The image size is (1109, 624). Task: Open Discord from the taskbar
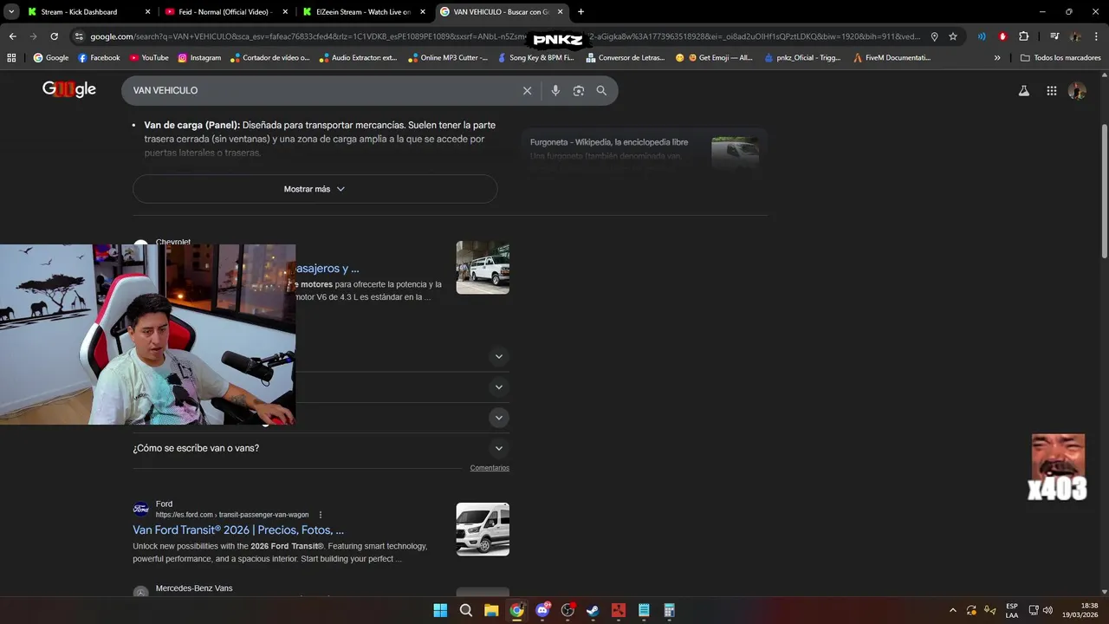pyautogui.click(x=542, y=610)
